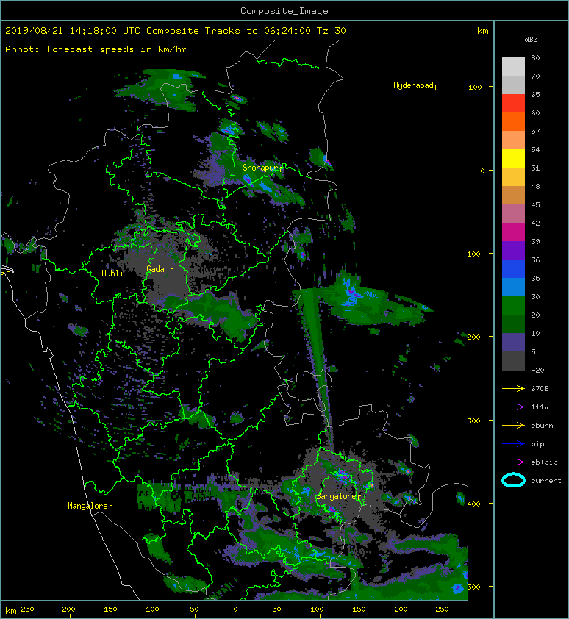
Task: Click the 67CB yellow arrow legend icon
Action: (x=513, y=388)
